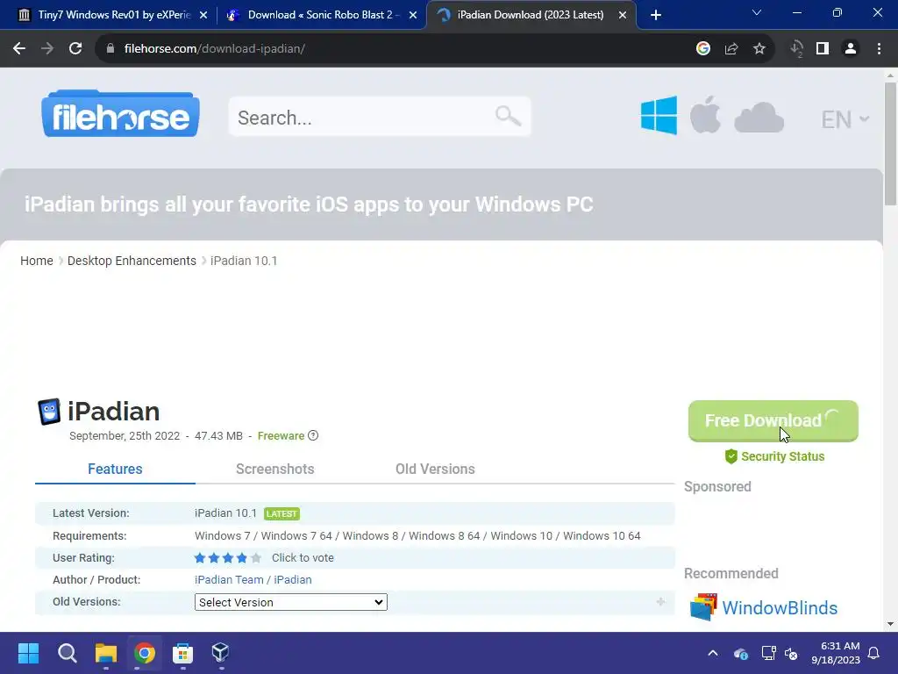
Task: Rate with the first star
Action: pos(200,557)
